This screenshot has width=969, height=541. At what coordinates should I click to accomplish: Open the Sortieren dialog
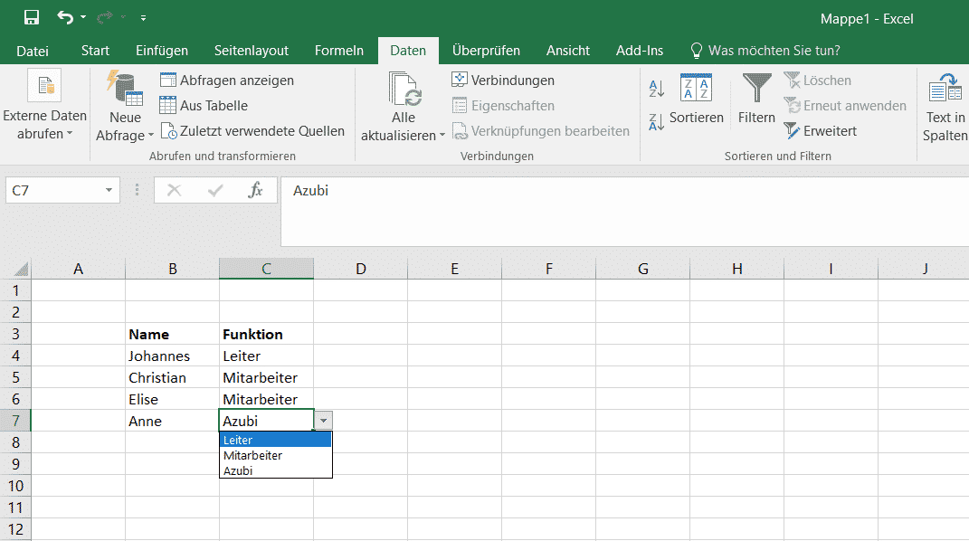pyautogui.click(x=696, y=99)
